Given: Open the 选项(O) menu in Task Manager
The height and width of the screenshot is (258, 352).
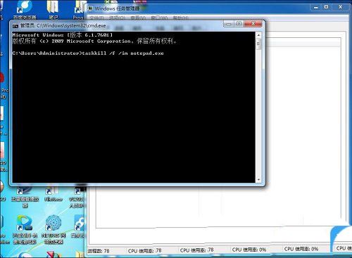Looking at the screenshot, I should tap(118, 18).
